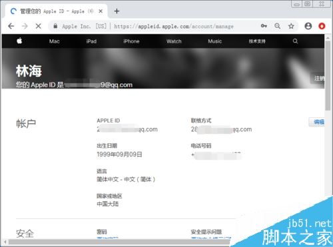Select the Apple ID management tab
Viewport: 333px width, 247px height.
[56, 11]
